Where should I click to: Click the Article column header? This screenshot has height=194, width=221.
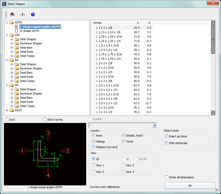click(x=110, y=23)
